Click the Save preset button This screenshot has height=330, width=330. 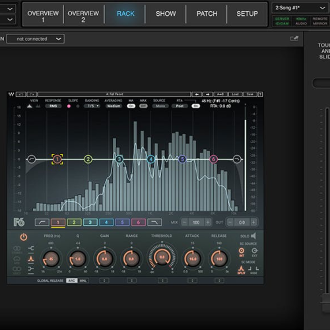pyautogui.click(x=250, y=94)
